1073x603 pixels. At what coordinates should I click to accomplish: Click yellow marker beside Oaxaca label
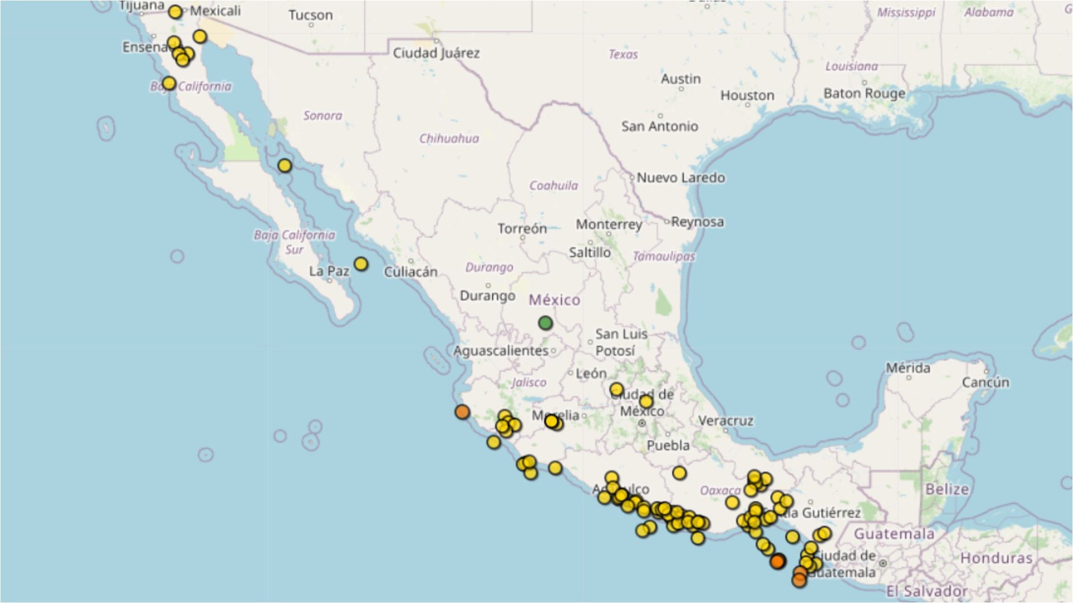tap(732, 502)
